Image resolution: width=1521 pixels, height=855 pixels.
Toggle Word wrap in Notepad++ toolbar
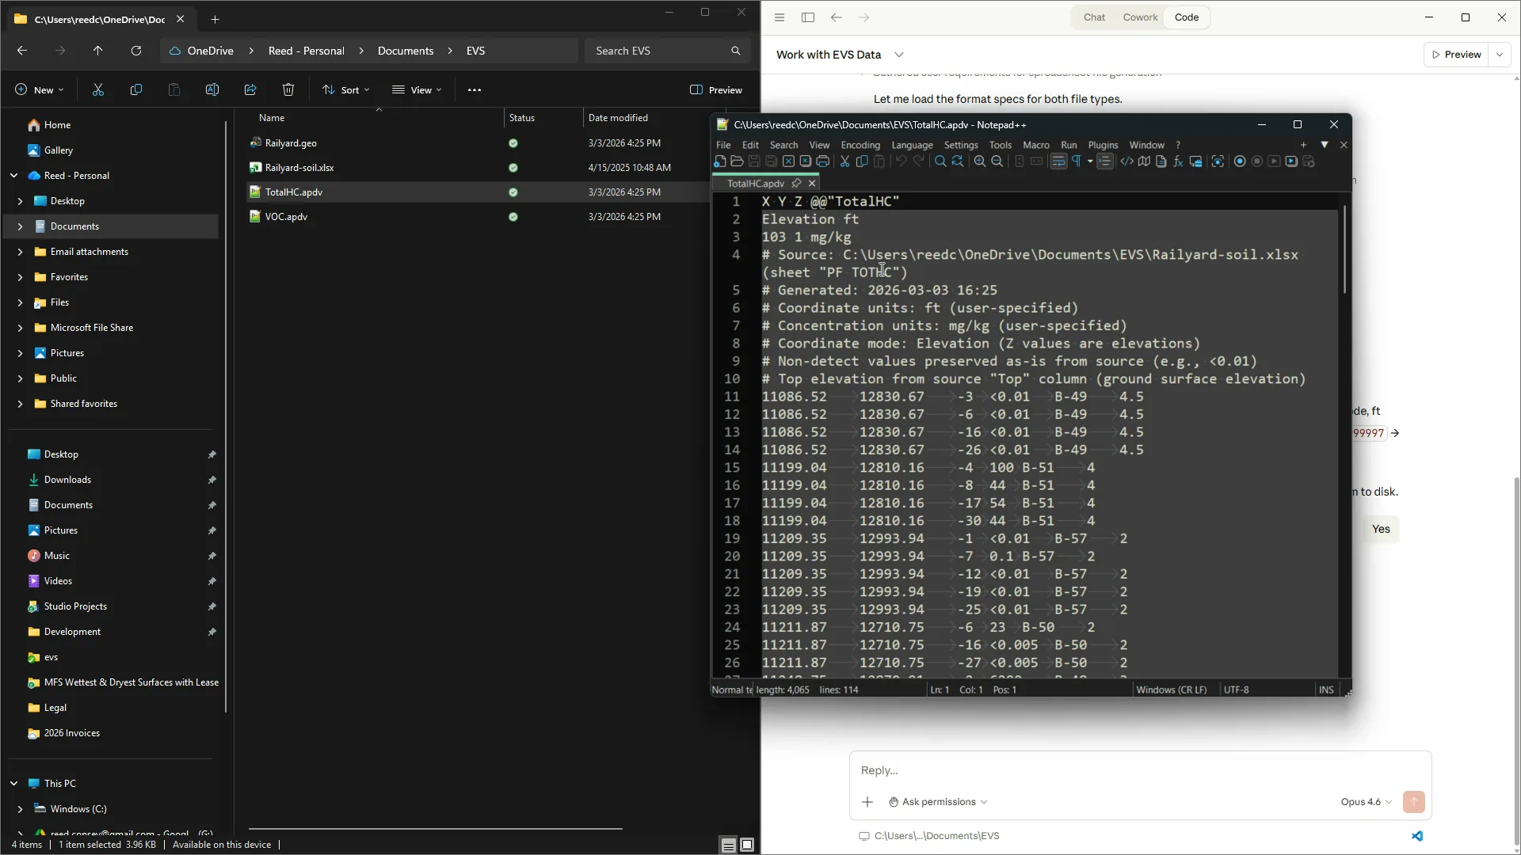pyautogui.click(x=1058, y=161)
